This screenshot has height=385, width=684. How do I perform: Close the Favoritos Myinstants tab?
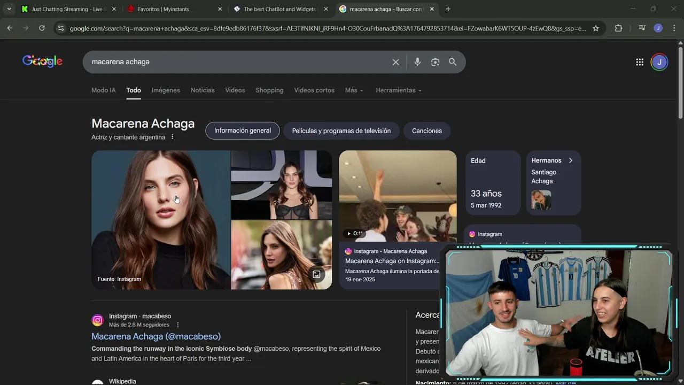[x=220, y=9]
